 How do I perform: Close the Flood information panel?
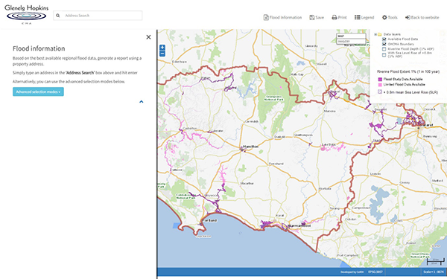[x=148, y=37]
